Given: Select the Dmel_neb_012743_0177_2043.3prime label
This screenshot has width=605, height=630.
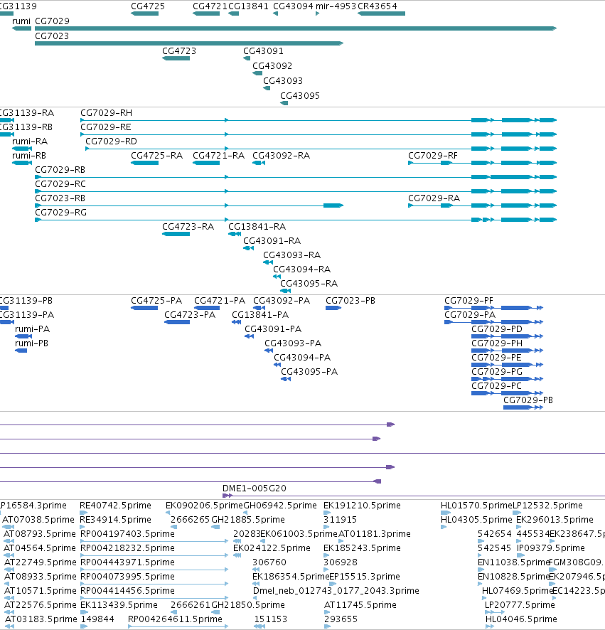Looking at the screenshot, I should click(x=336, y=591).
